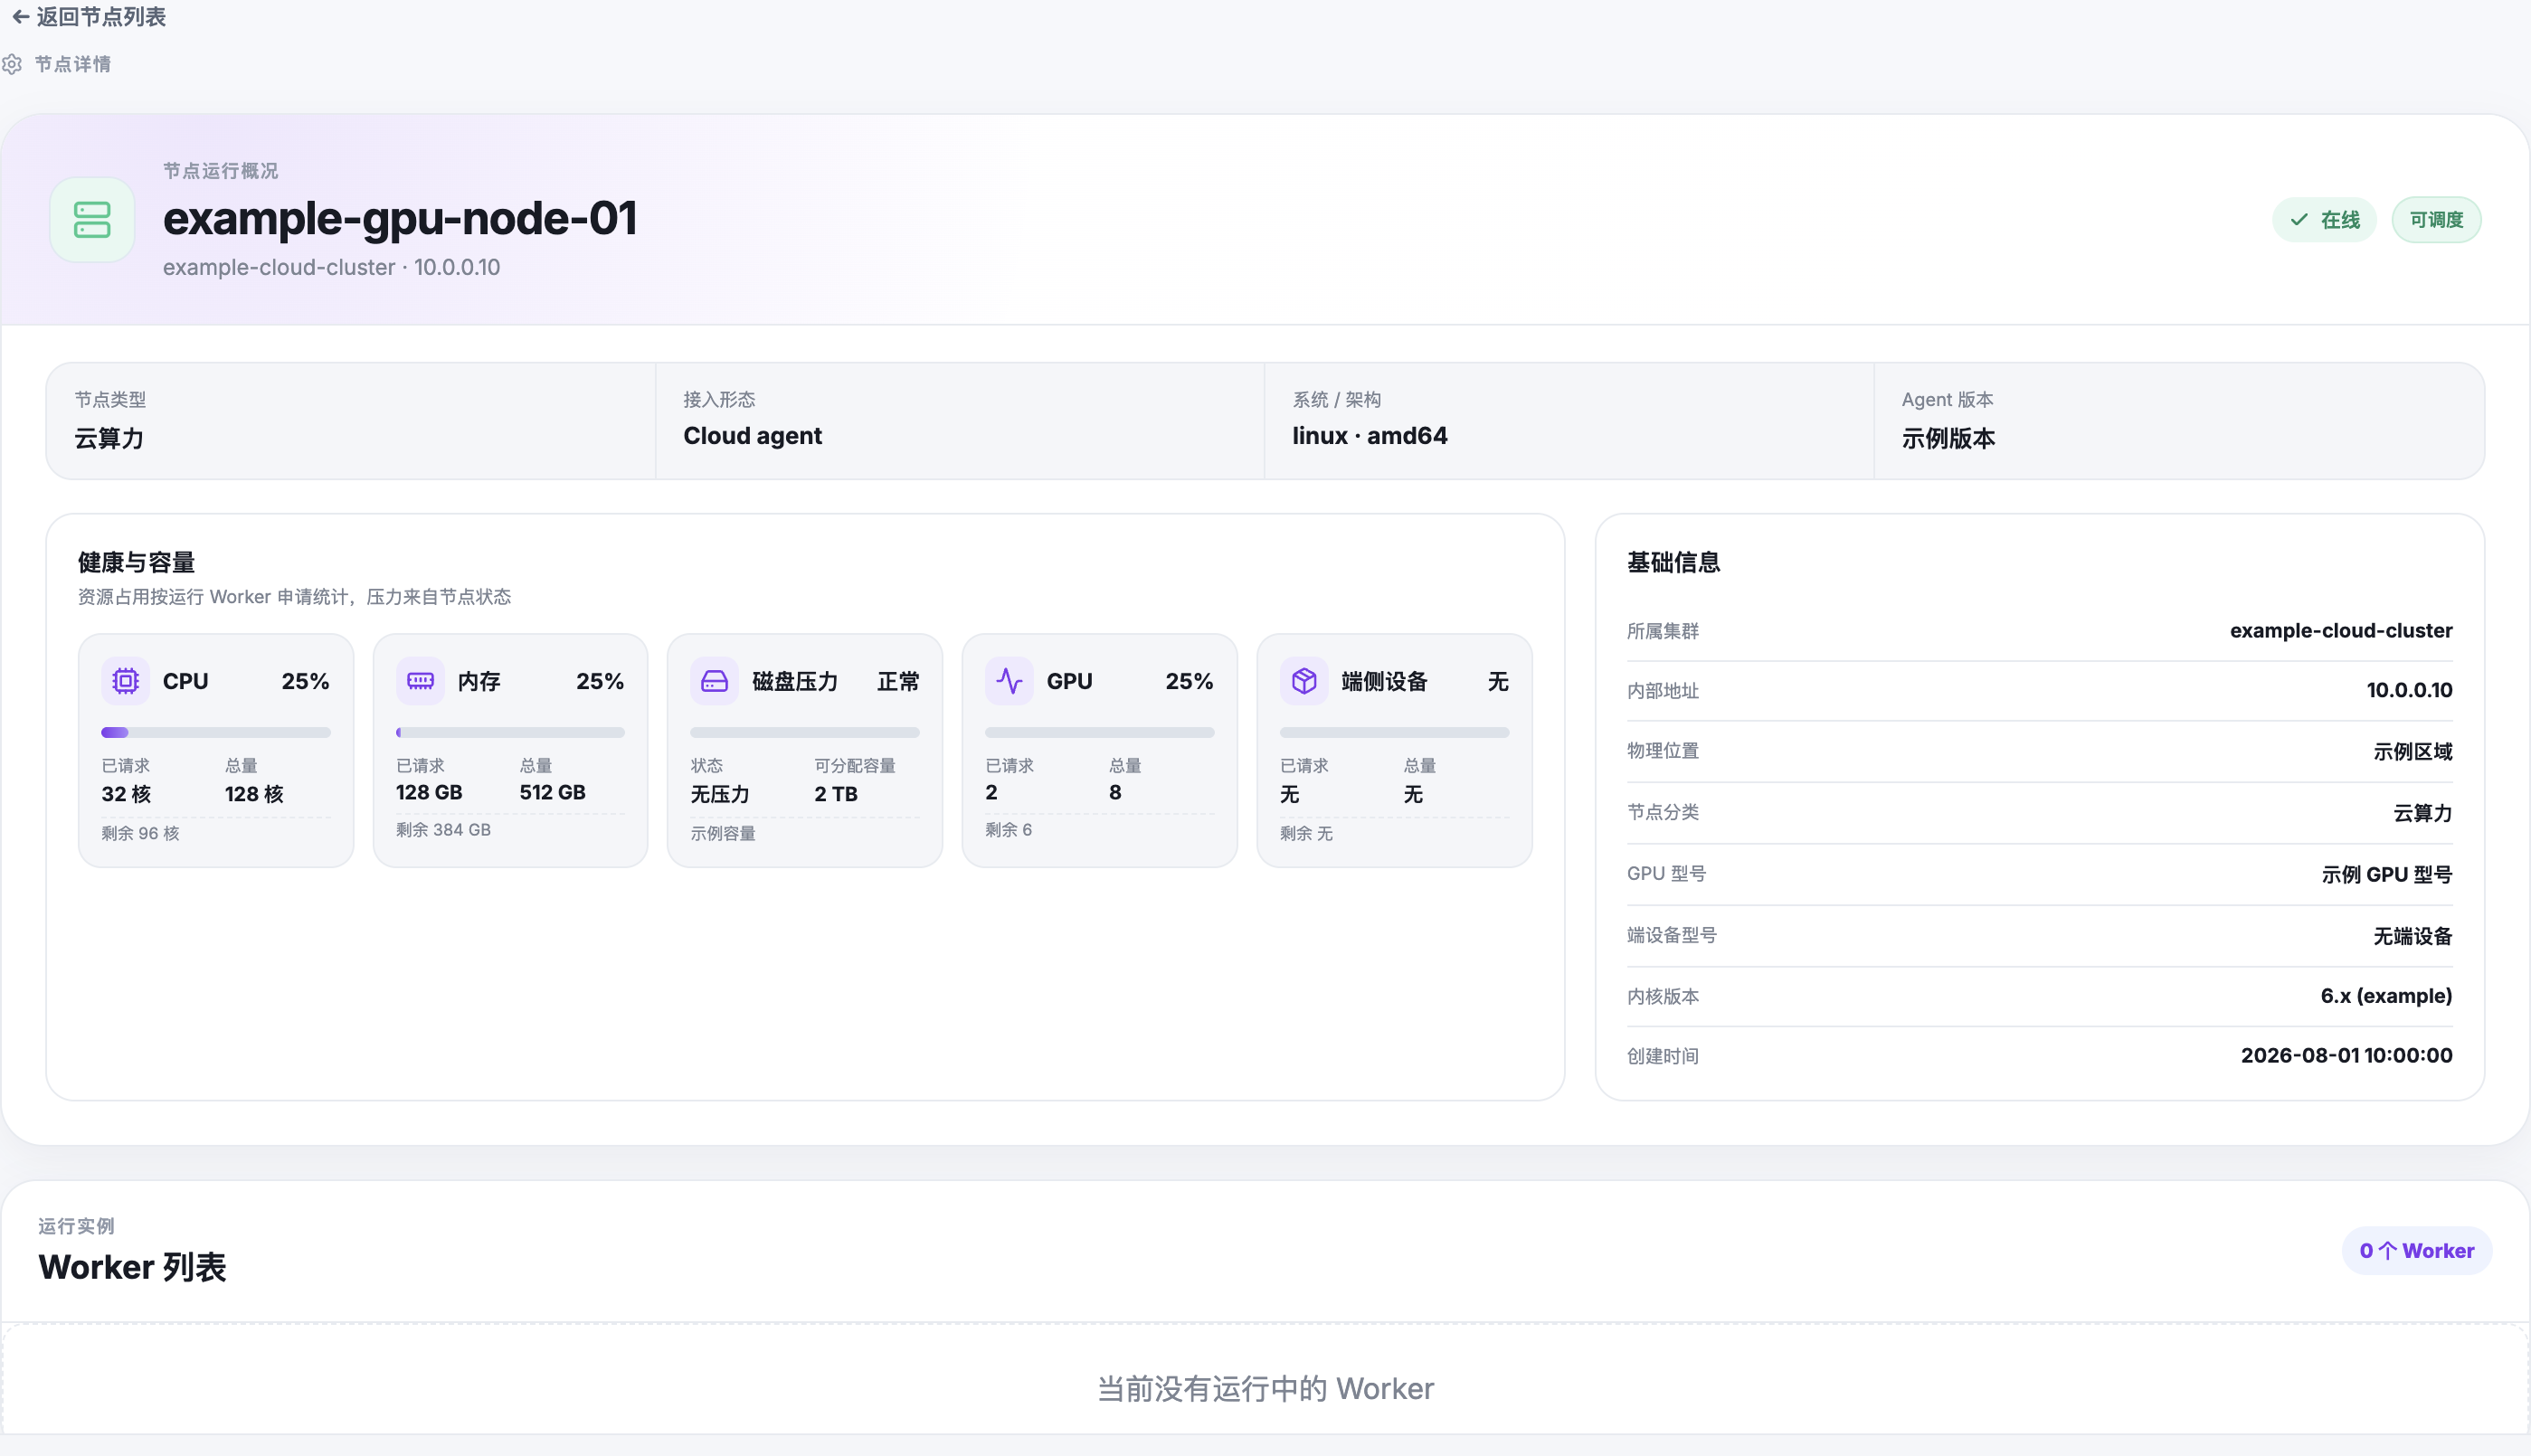Click the 0 个 Worker count badge

2416,1251
